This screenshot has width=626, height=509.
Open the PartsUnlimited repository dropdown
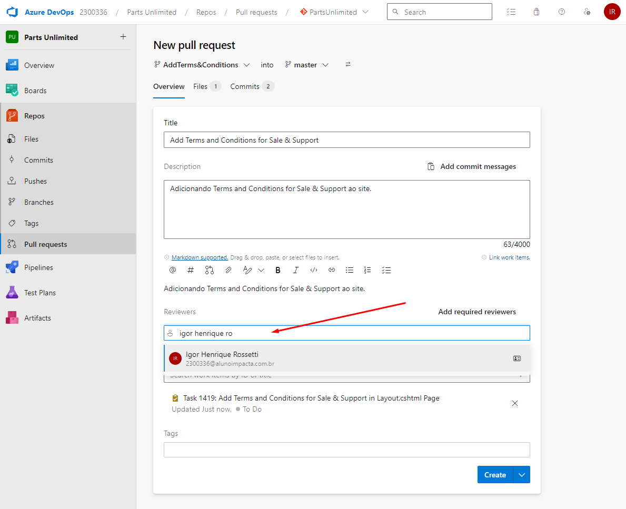point(334,12)
